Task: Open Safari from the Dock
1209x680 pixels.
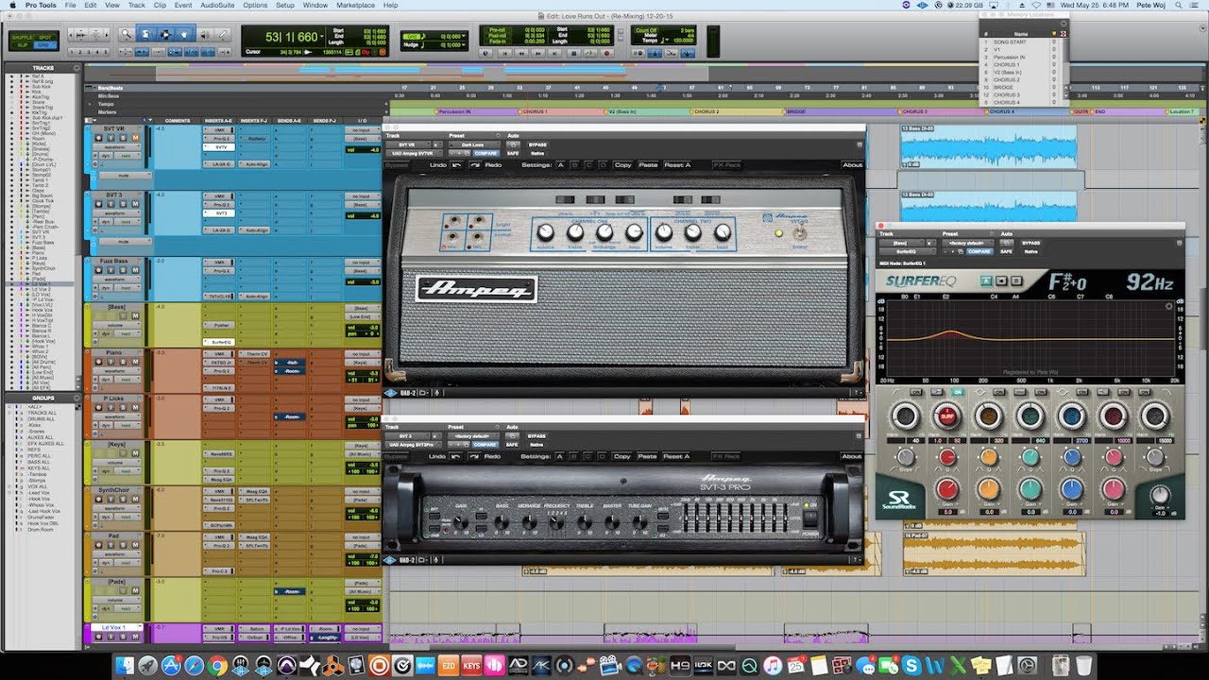Action: [195, 666]
